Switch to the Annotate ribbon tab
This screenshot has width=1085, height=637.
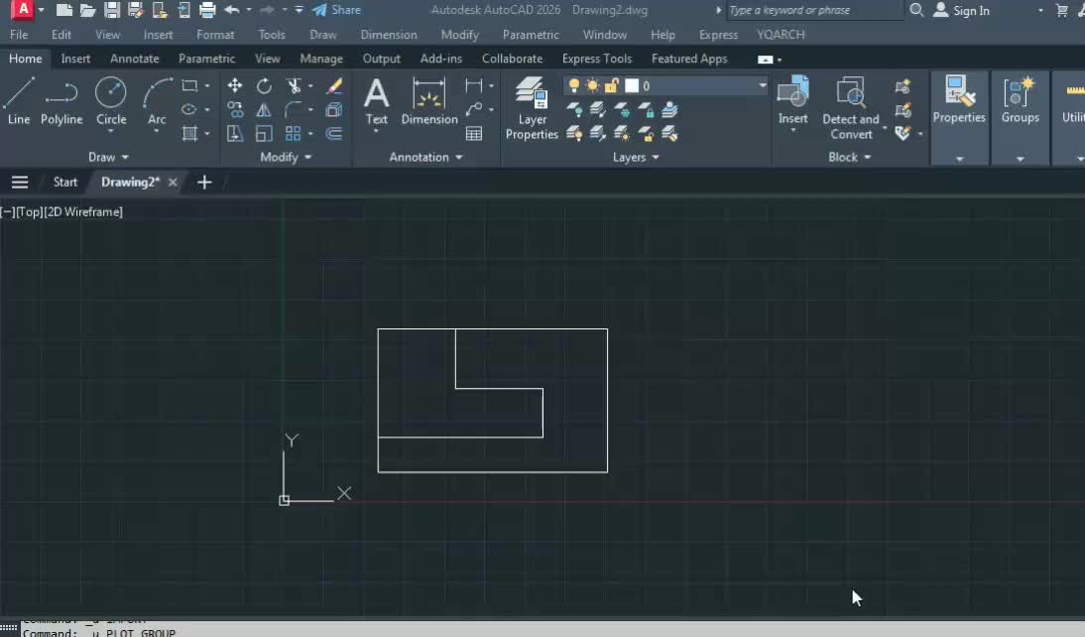pyautogui.click(x=134, y=59)
